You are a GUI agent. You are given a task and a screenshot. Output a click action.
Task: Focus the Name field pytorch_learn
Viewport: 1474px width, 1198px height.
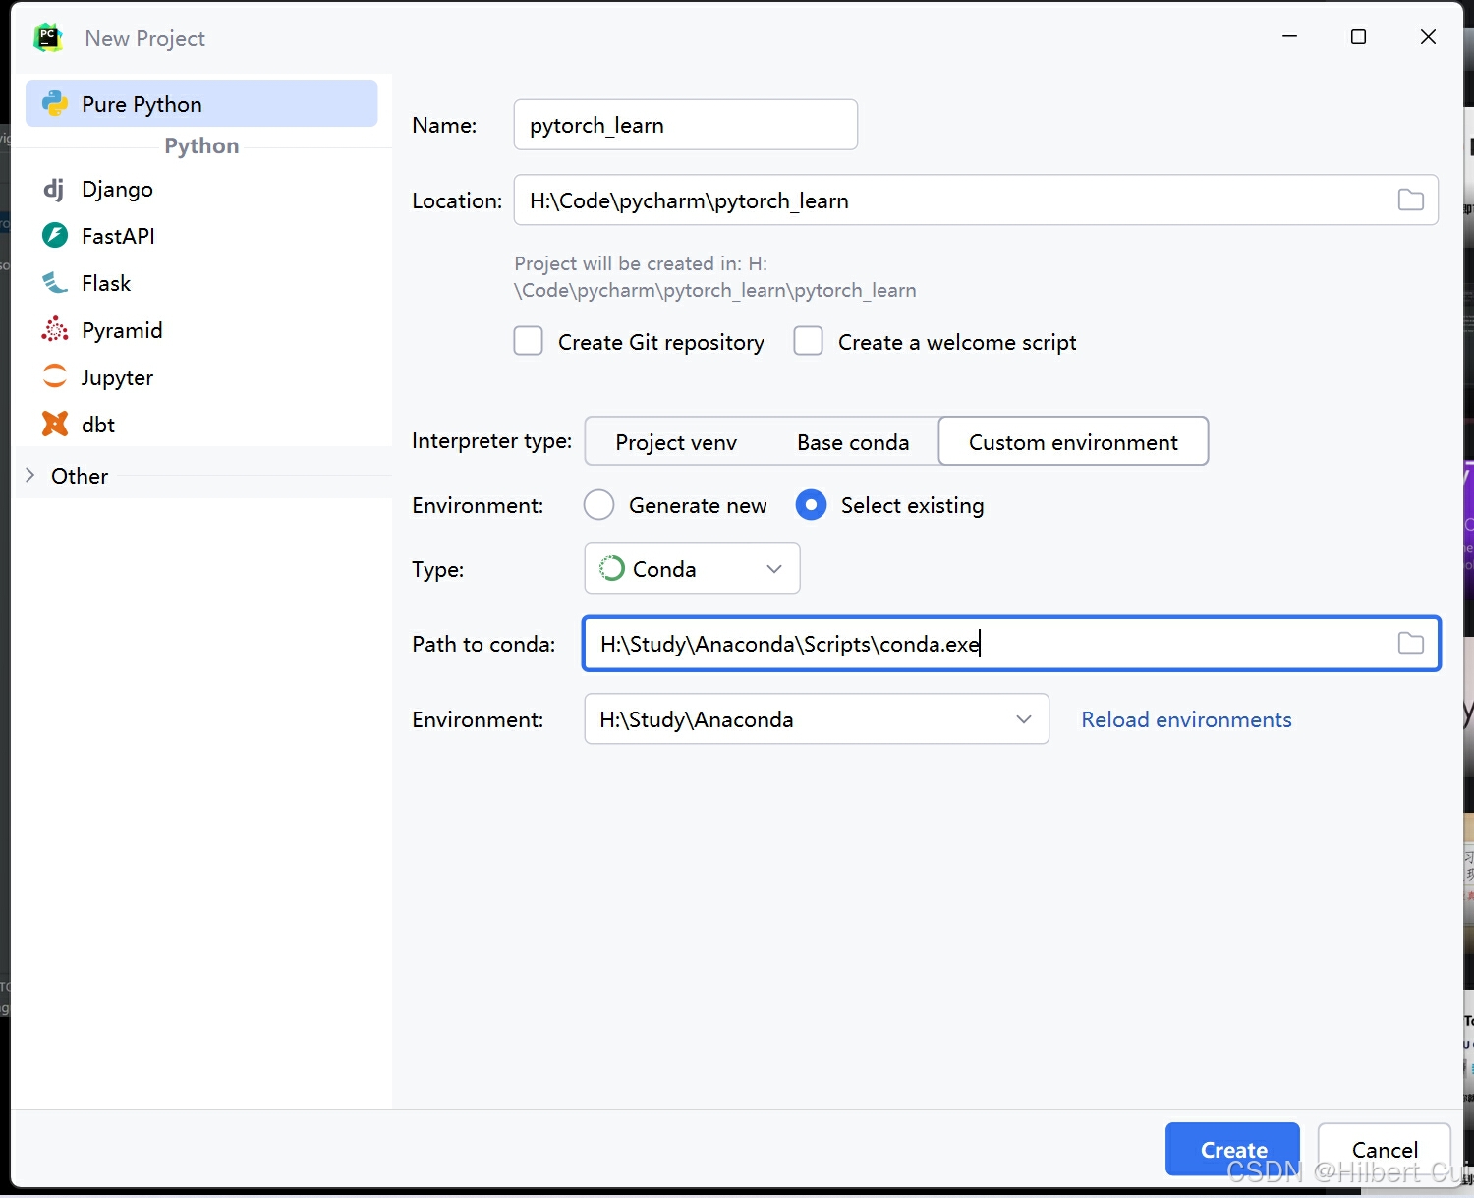pos(685,125)
